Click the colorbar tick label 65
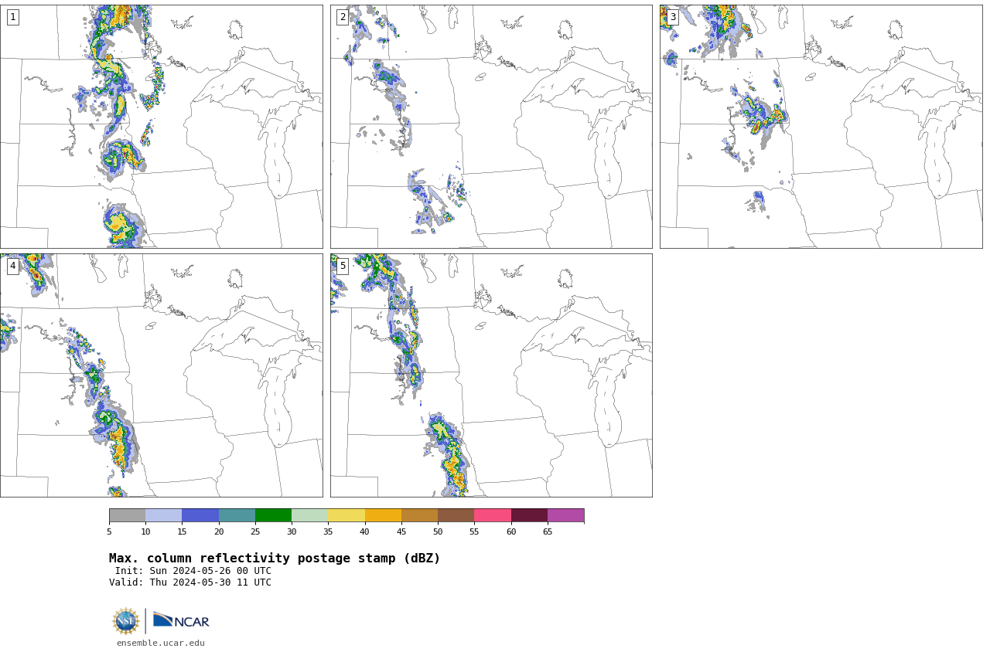990x652 pixels. point(548,531)
